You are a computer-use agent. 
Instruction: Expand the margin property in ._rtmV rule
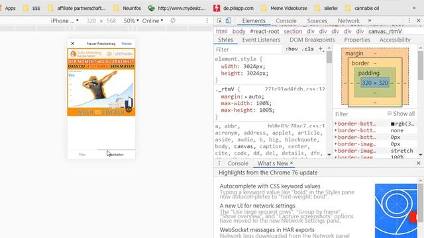(246, 97)
